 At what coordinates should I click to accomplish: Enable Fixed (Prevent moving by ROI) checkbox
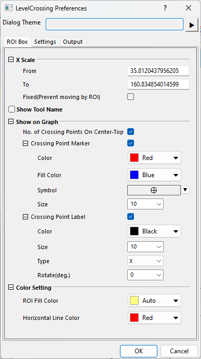coord(131,97)
